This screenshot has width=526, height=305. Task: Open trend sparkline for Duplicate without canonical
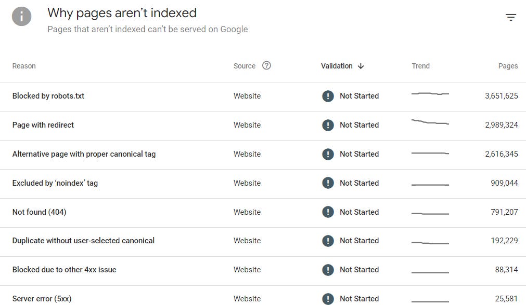[430, 243]
